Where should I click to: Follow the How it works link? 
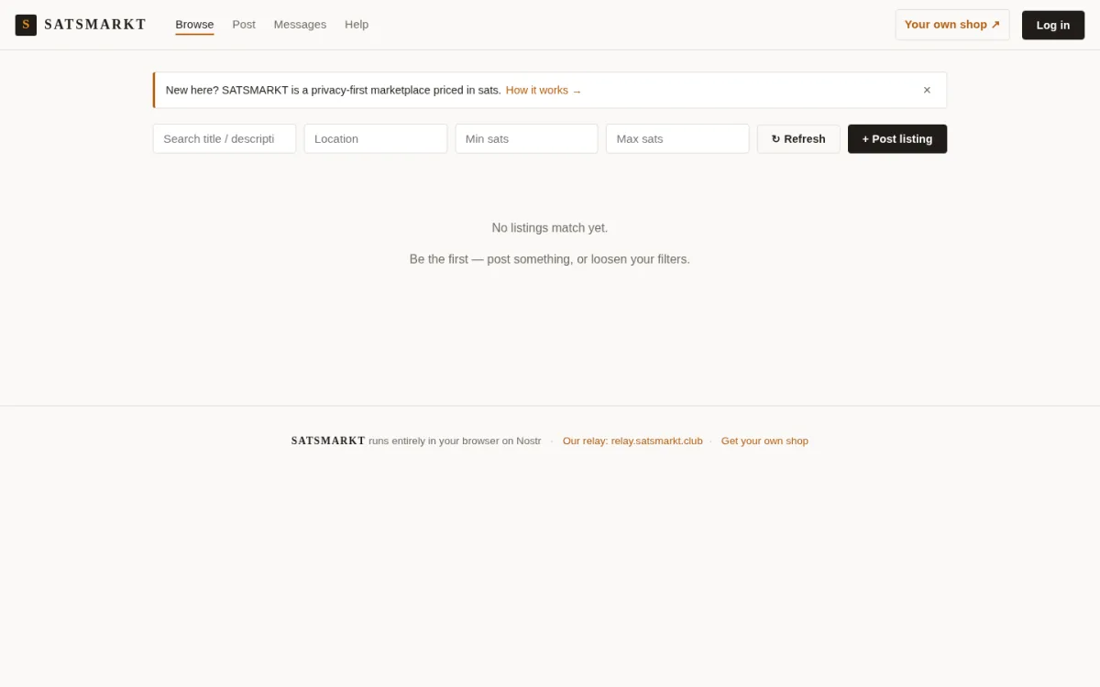point(544,91)
